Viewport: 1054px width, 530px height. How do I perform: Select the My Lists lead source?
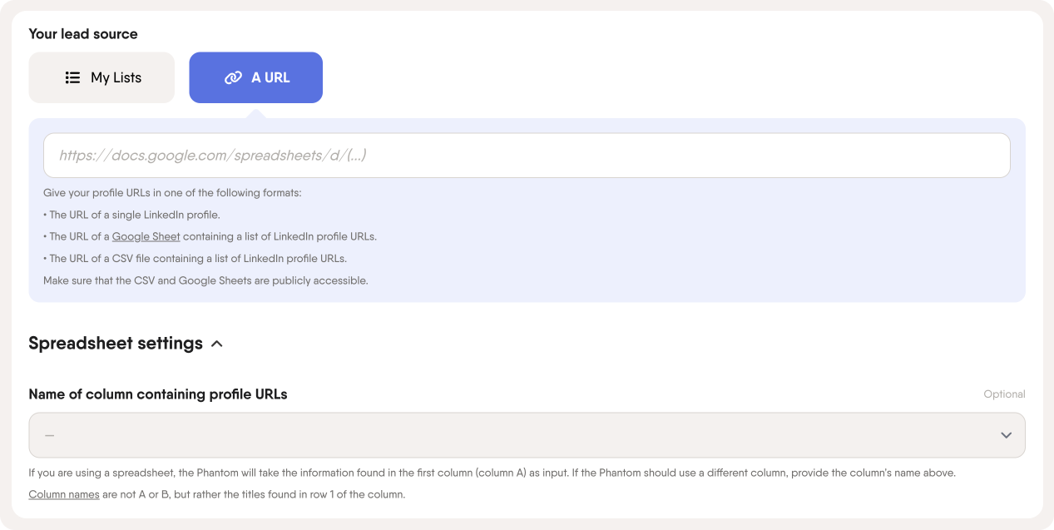(101, 77)
